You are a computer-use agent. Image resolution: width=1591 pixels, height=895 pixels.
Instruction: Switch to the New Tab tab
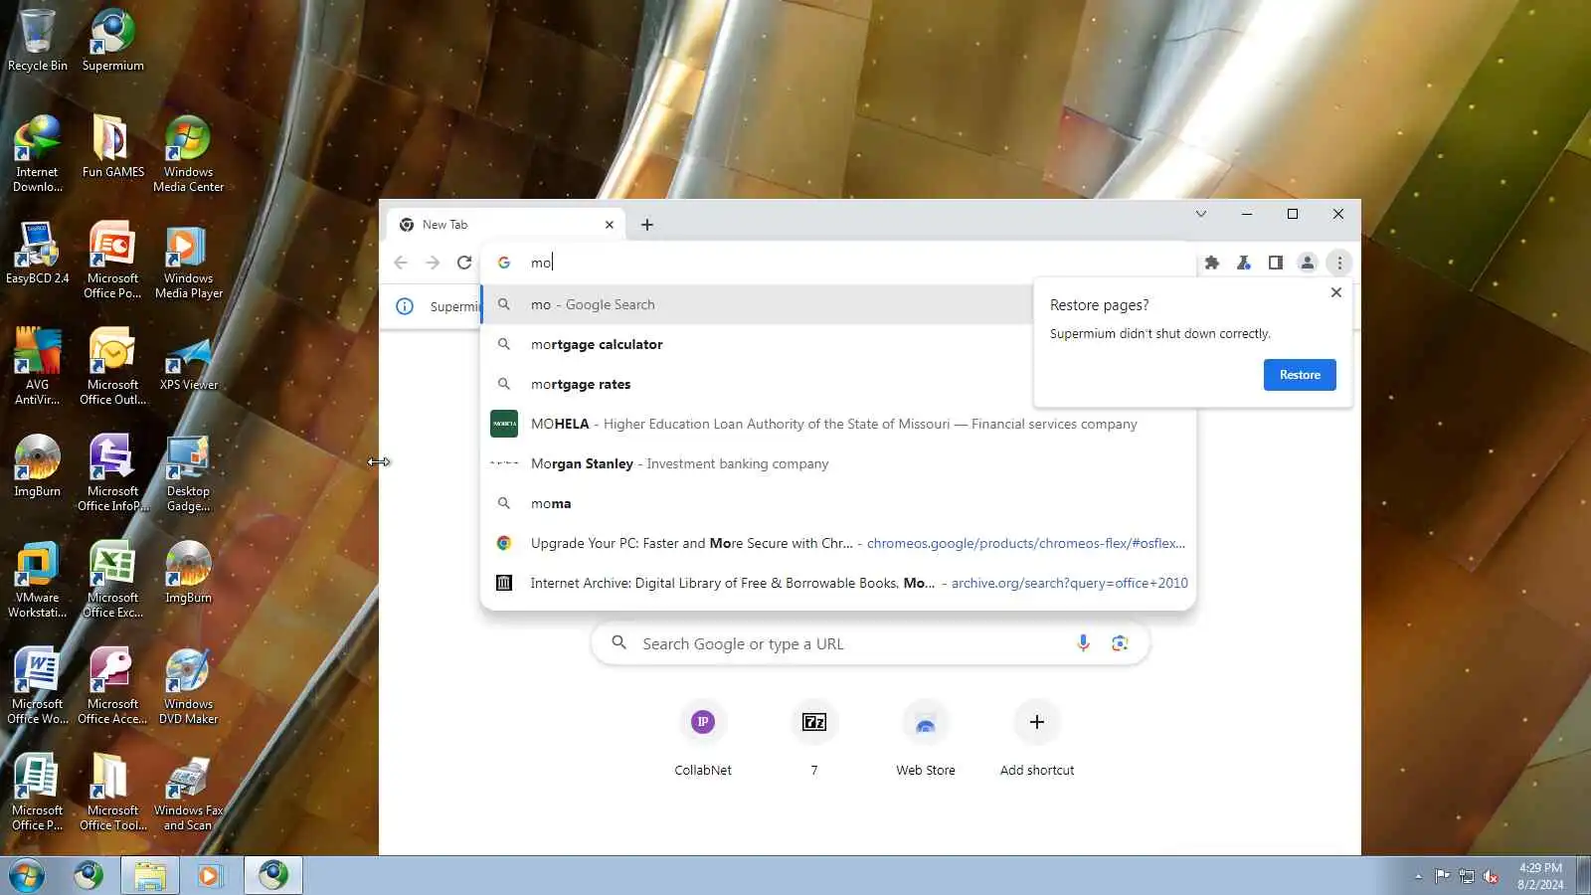coord(505,225)
